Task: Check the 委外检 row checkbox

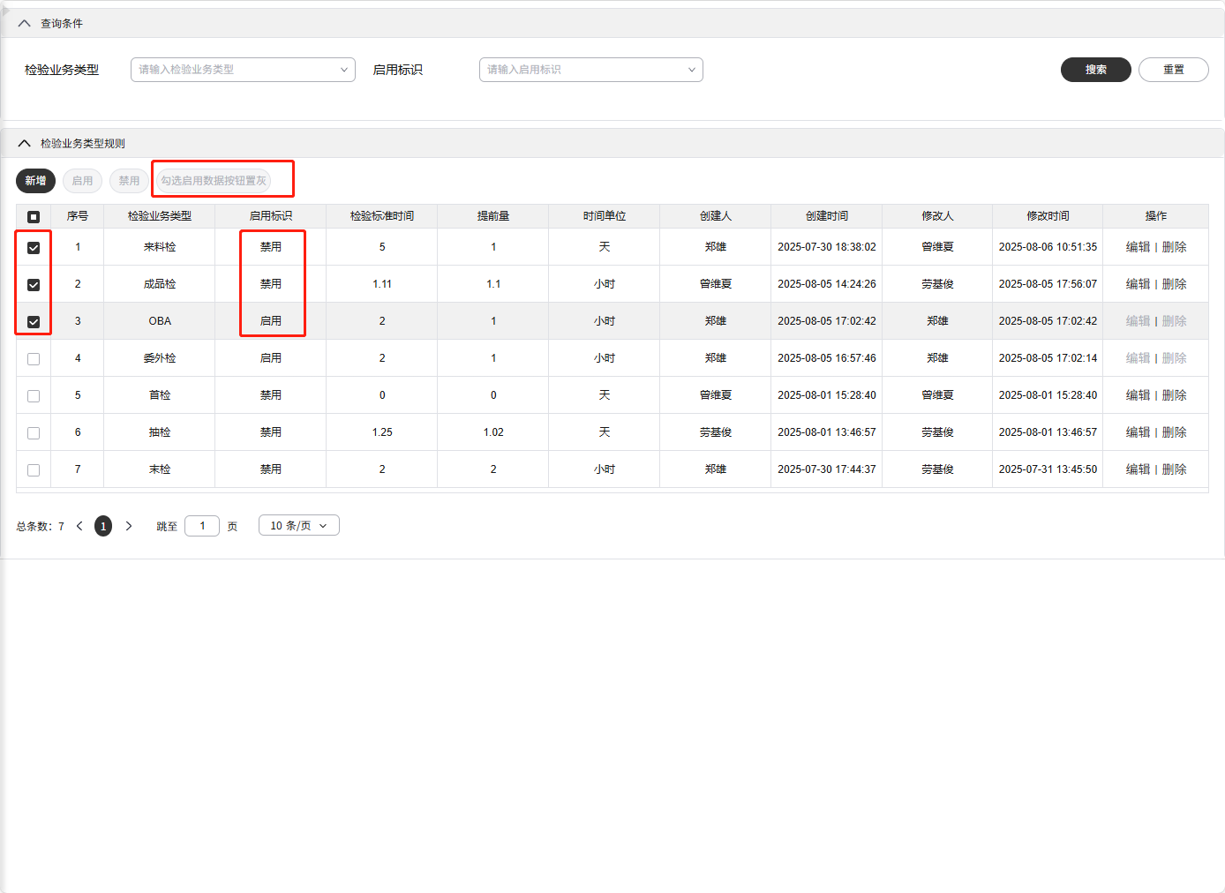Action: (x=34, y=359)
